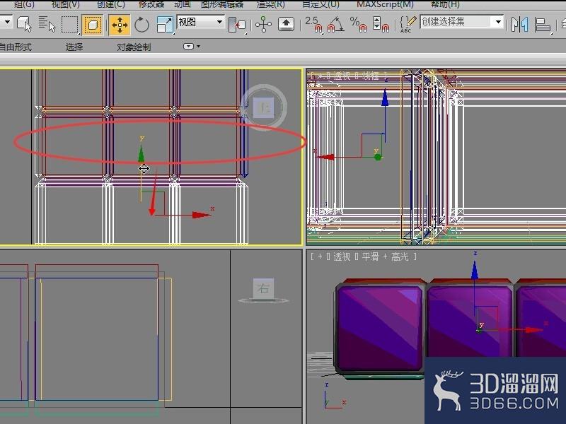This screenshot has height=424, width=566.
Task: Activate the Select and Scale tool
Action: 165,25
